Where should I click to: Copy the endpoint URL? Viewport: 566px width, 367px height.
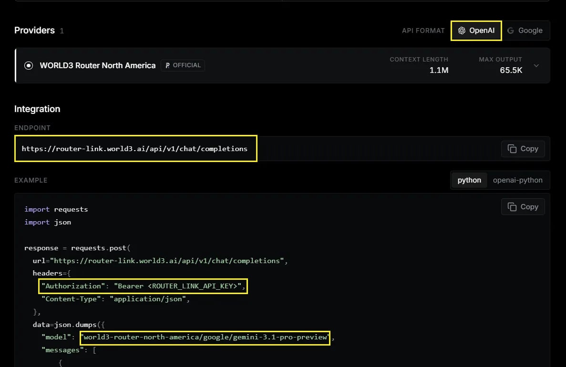[523, 149]
